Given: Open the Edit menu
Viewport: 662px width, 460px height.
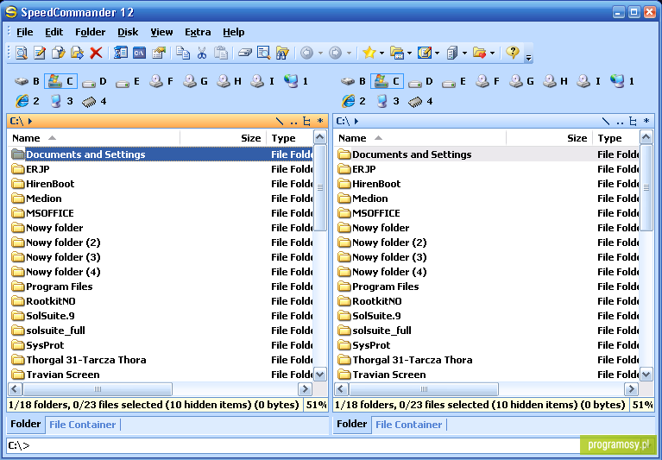Looking at the screenshot, I should pyautogui.click(x=54, y=32).
